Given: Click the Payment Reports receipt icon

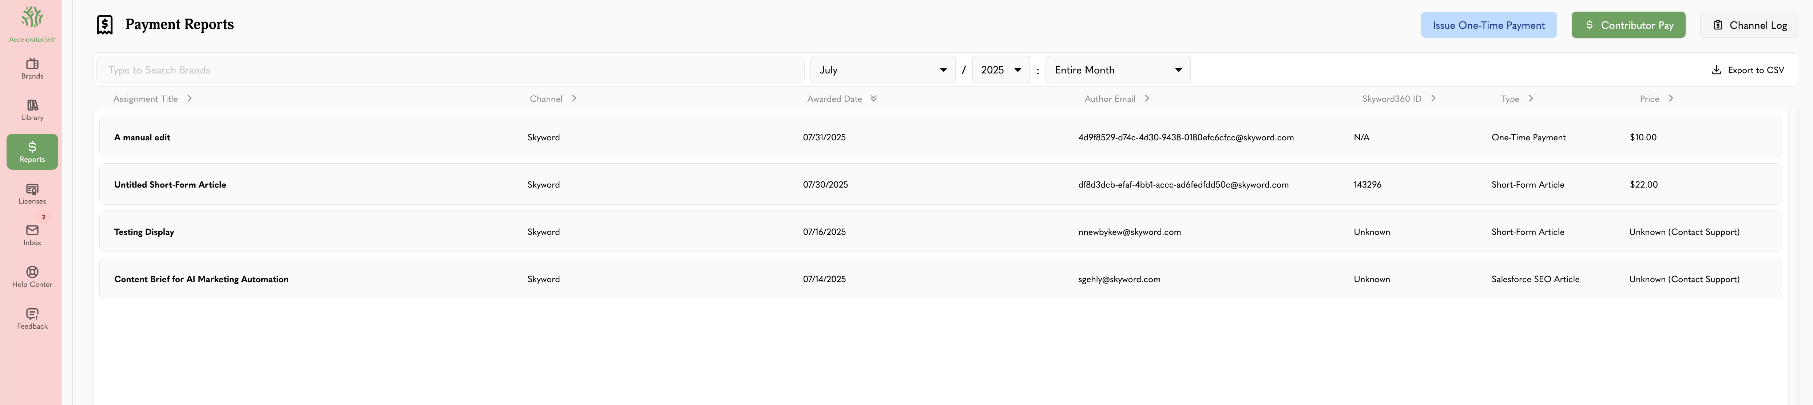Looking at the screenshot, I should [x=105, y=25].
